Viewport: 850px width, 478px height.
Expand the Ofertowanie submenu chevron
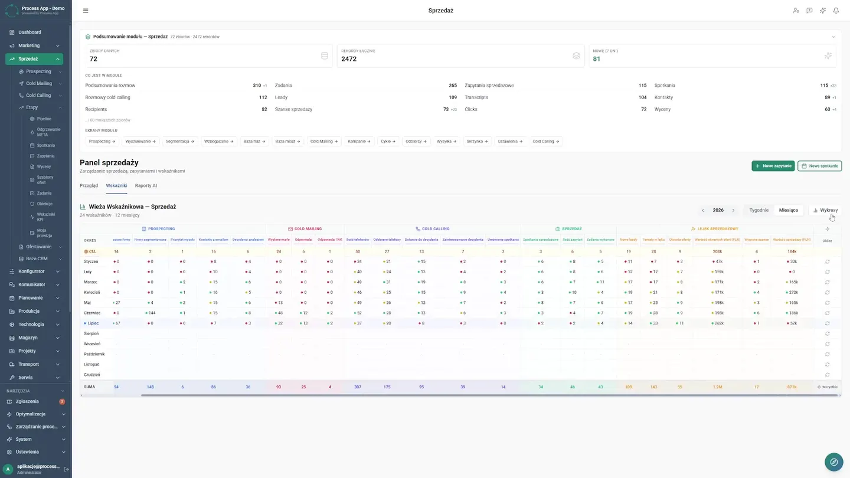tap(60, 247)
